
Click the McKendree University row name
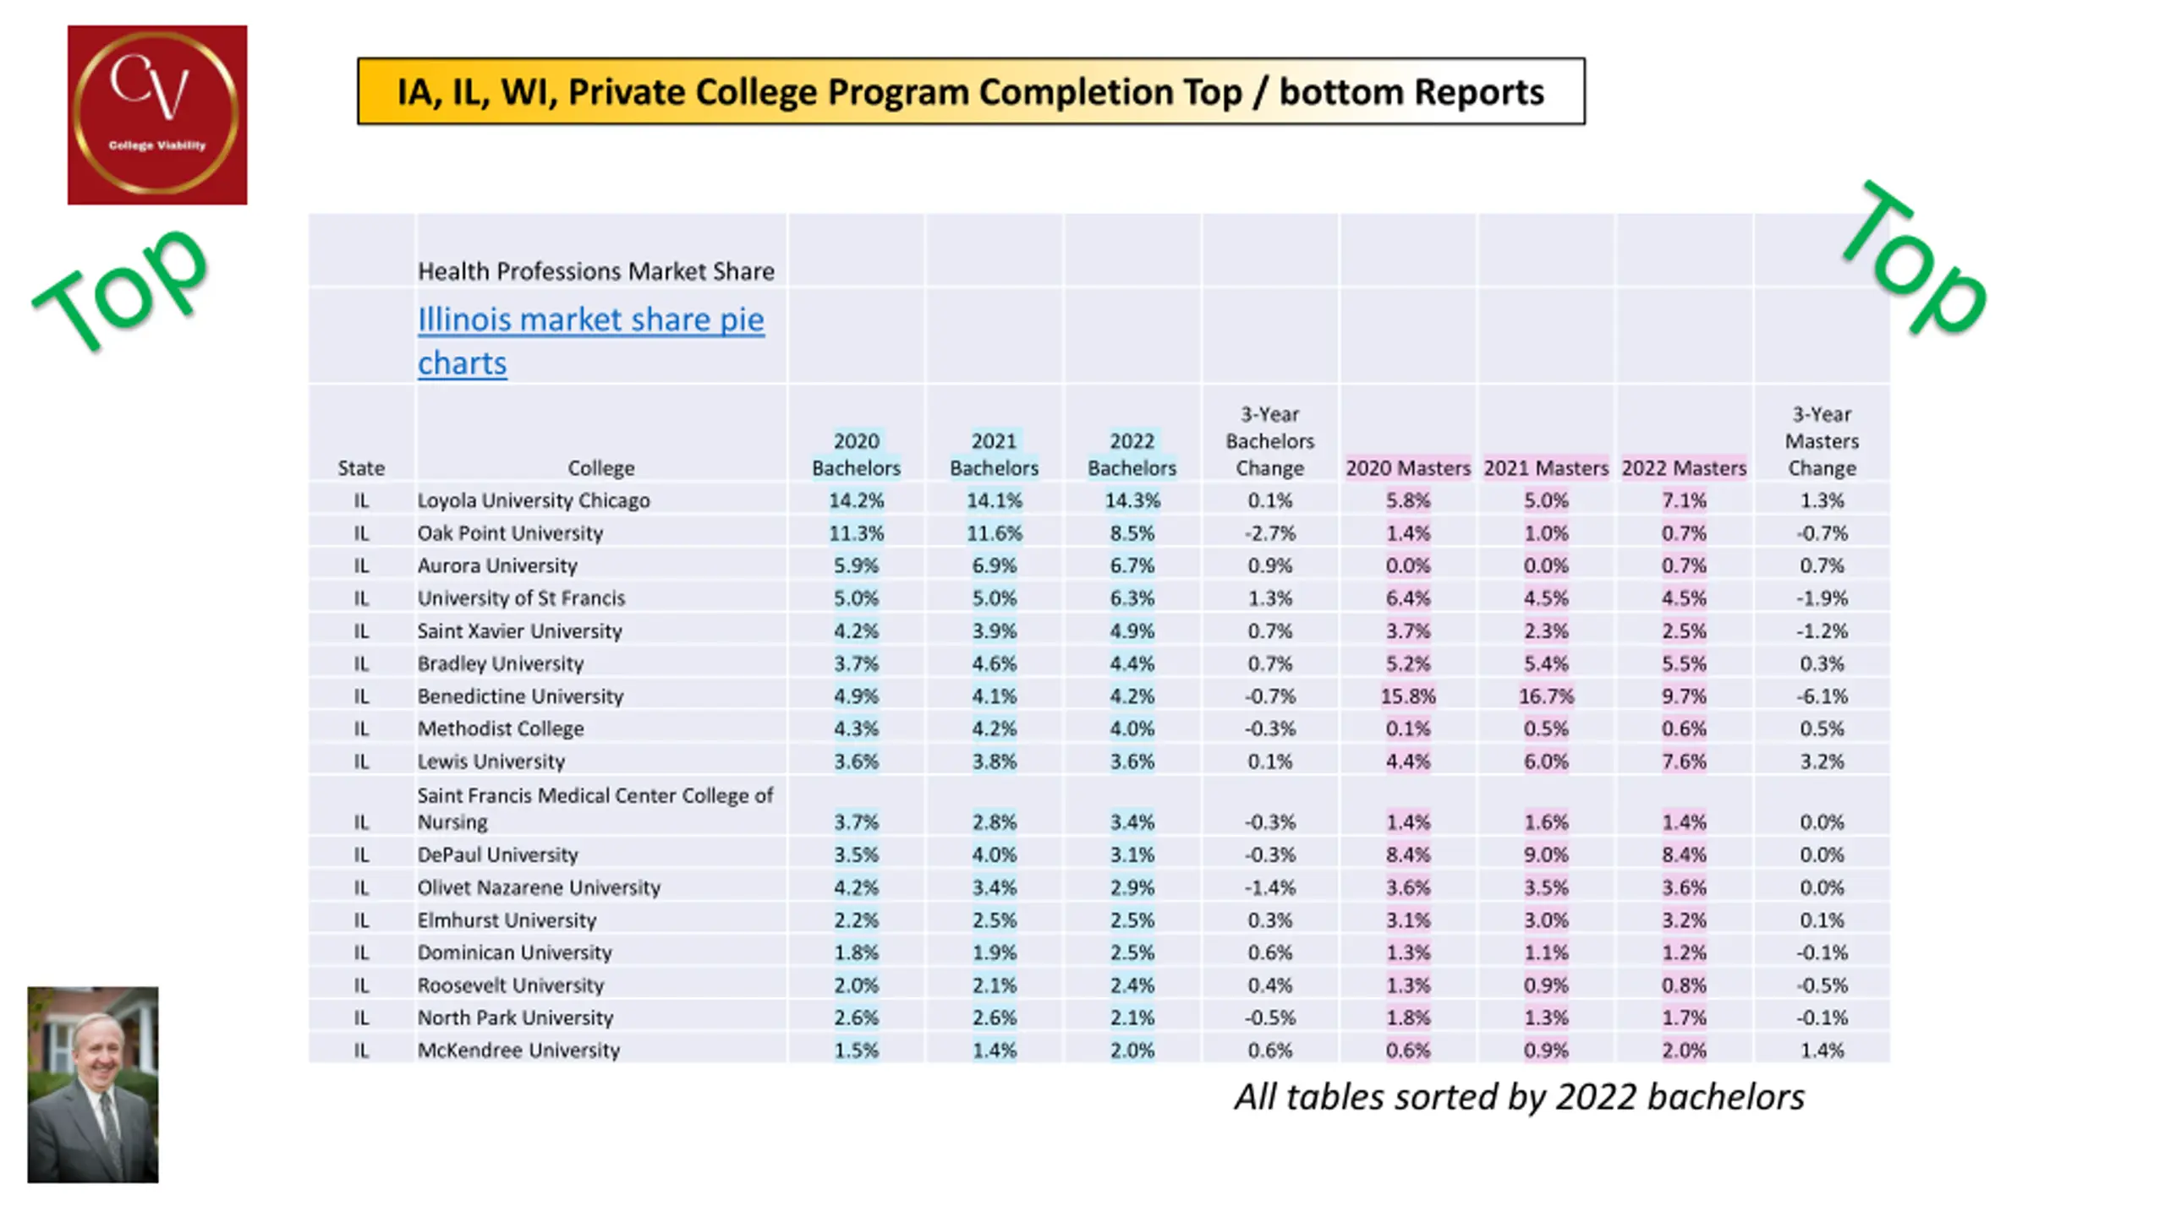pos(518,1051)
